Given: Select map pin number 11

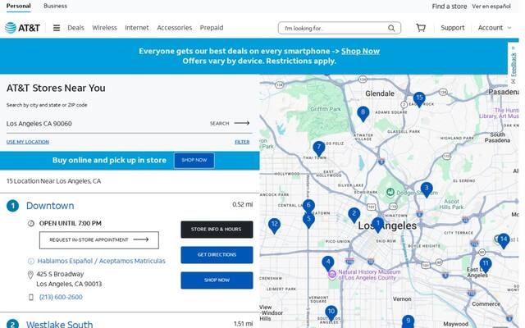Looking at the screenshot, I should 486,264.
